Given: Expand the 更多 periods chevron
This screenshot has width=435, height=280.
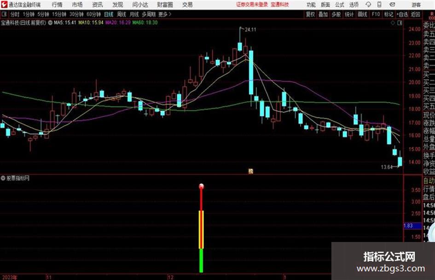Looking at the screenshot, I should point(165,14).
